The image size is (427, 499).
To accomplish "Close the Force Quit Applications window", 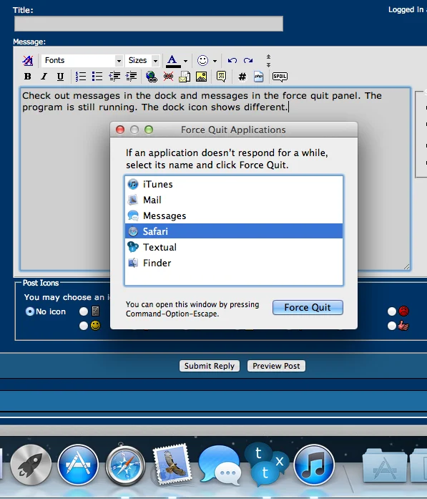I will click(120, 130).
